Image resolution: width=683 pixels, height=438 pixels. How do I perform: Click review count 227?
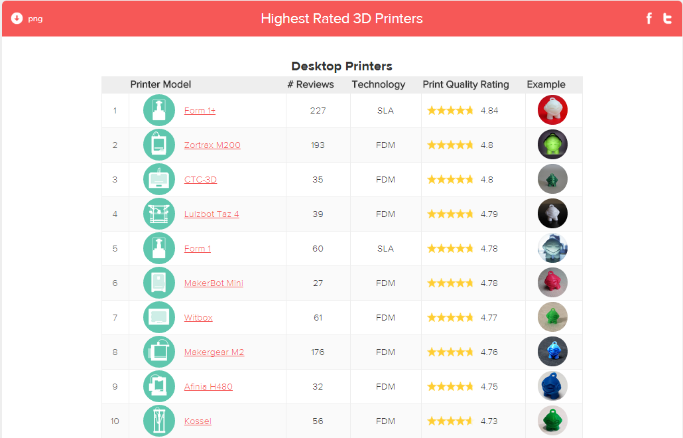click(318, 111)
